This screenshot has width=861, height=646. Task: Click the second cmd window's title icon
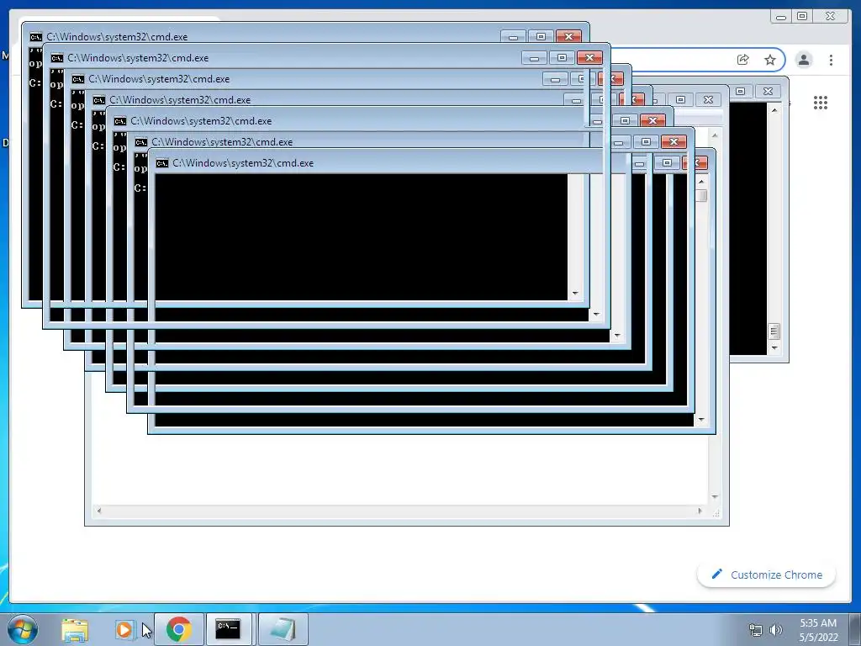57,58
